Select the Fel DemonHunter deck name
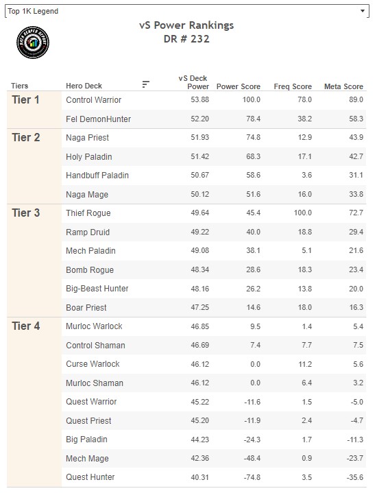Viewport: 377px width, 493px height. coord(98,119)
